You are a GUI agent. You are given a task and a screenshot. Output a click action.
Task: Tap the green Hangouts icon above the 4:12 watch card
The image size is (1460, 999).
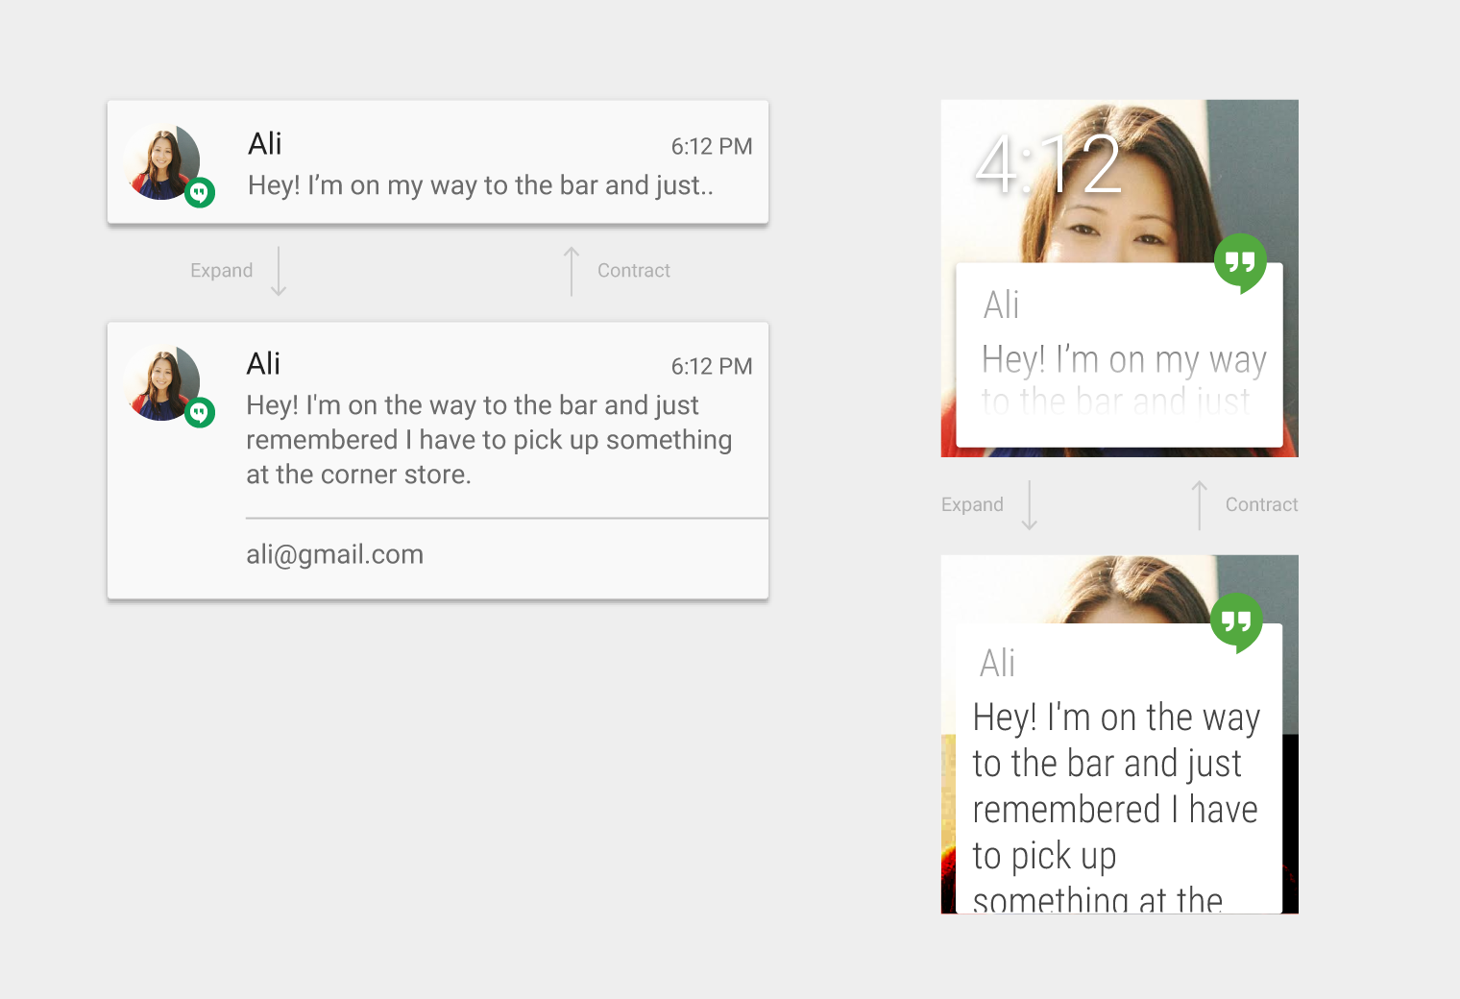(1240, 261)
